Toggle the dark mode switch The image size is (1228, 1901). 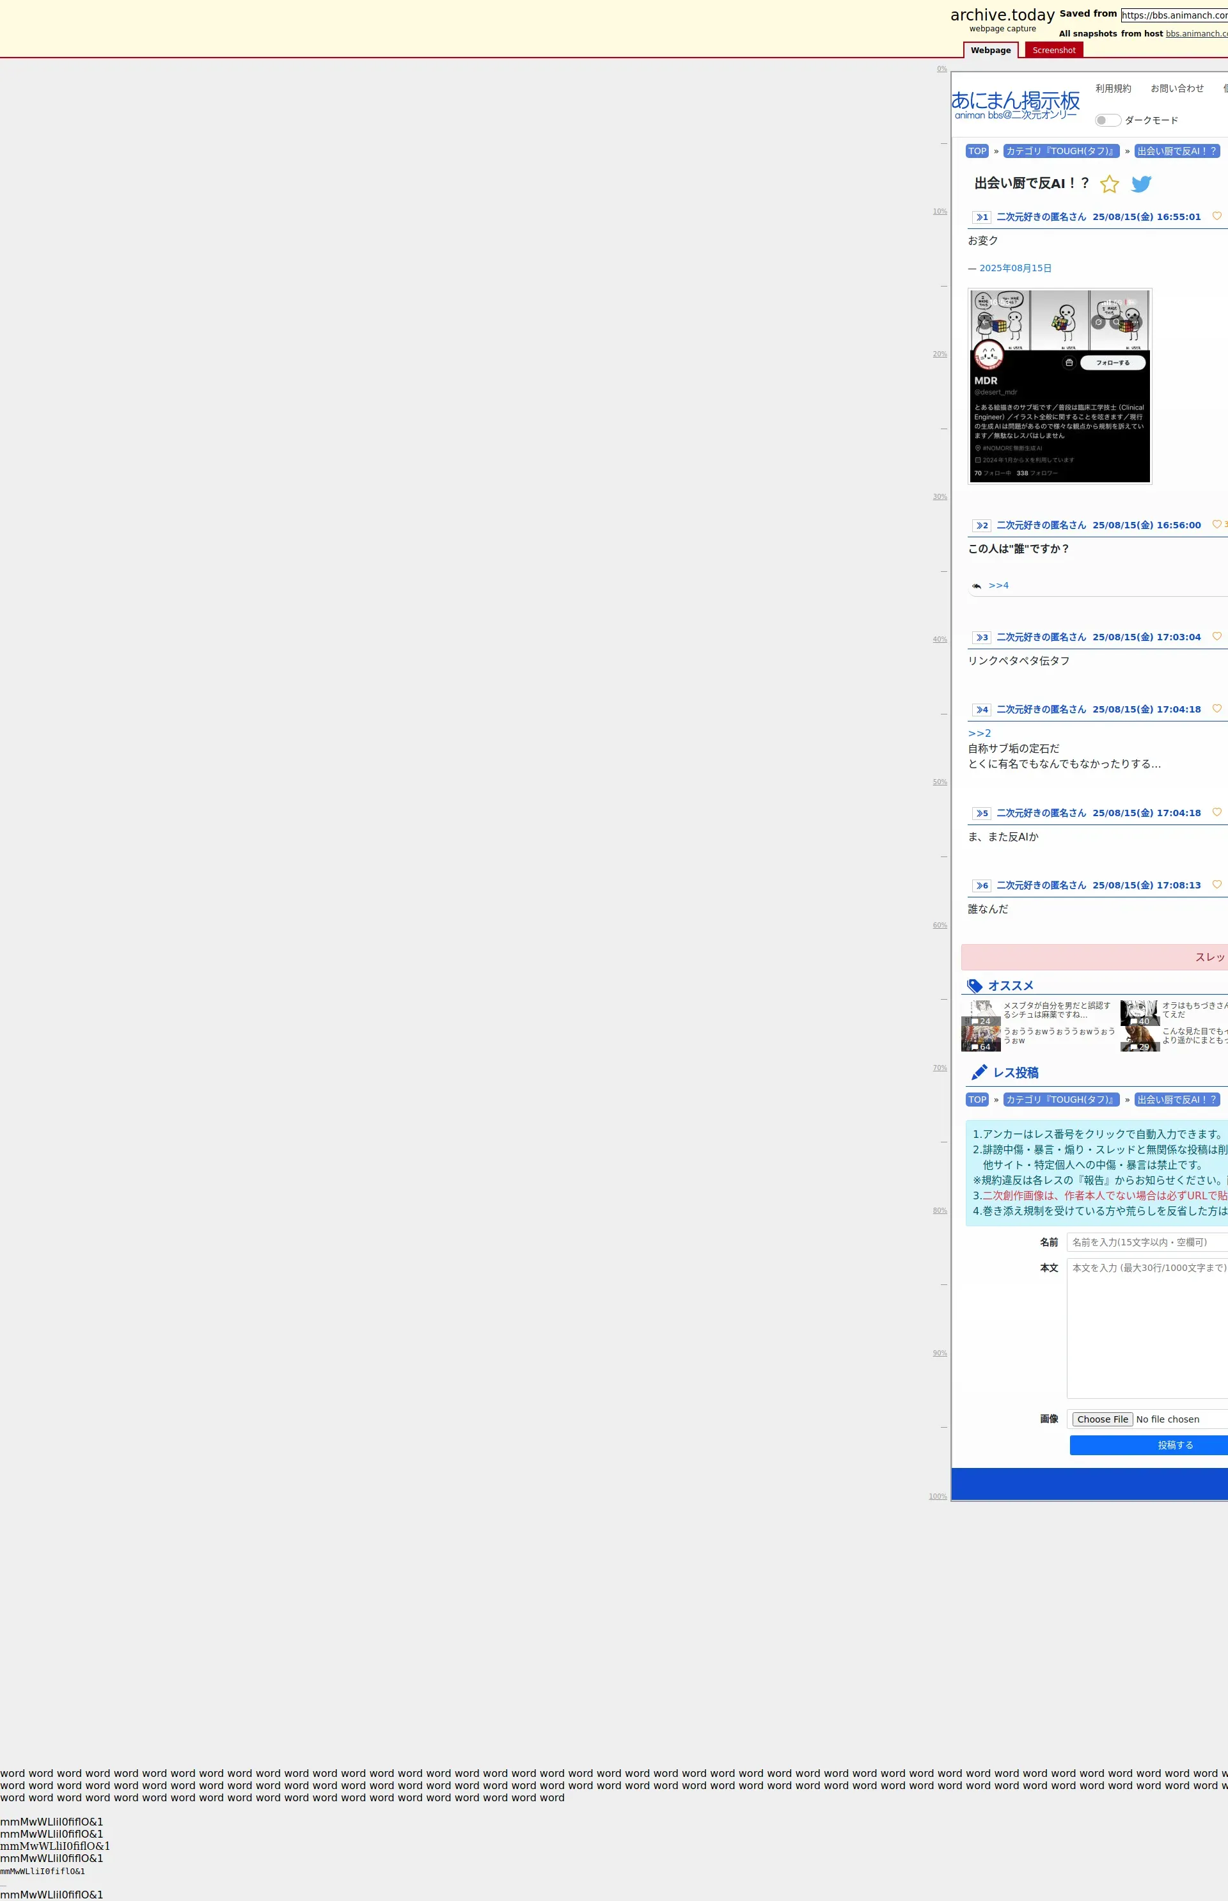pos(1106,120)
